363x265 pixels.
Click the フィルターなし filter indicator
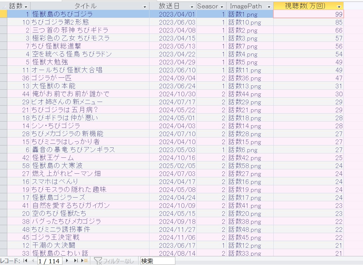pos(114,261)
